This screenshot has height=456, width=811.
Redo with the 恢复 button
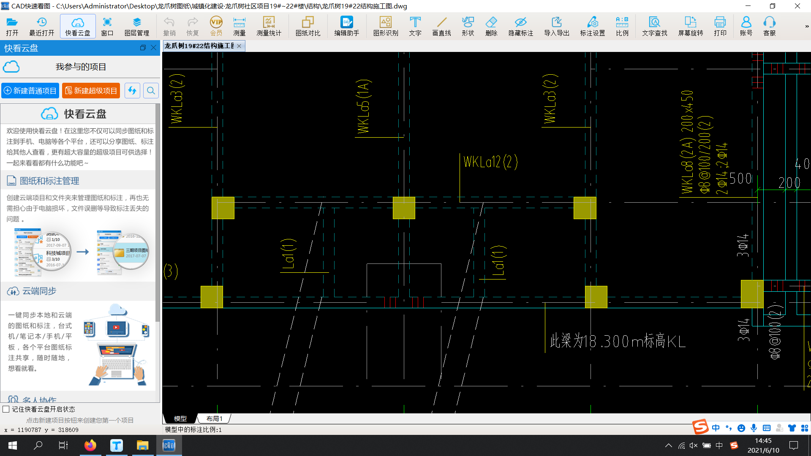point(193,27)
